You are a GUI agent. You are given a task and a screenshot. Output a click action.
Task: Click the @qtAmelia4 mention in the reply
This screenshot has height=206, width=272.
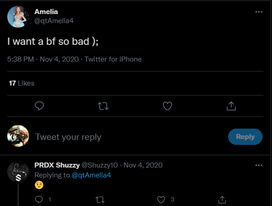(91, 175)
